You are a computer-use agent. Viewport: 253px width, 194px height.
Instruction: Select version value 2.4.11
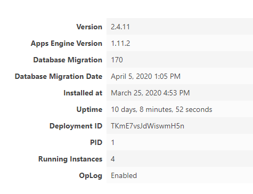(x=120, y=27)
